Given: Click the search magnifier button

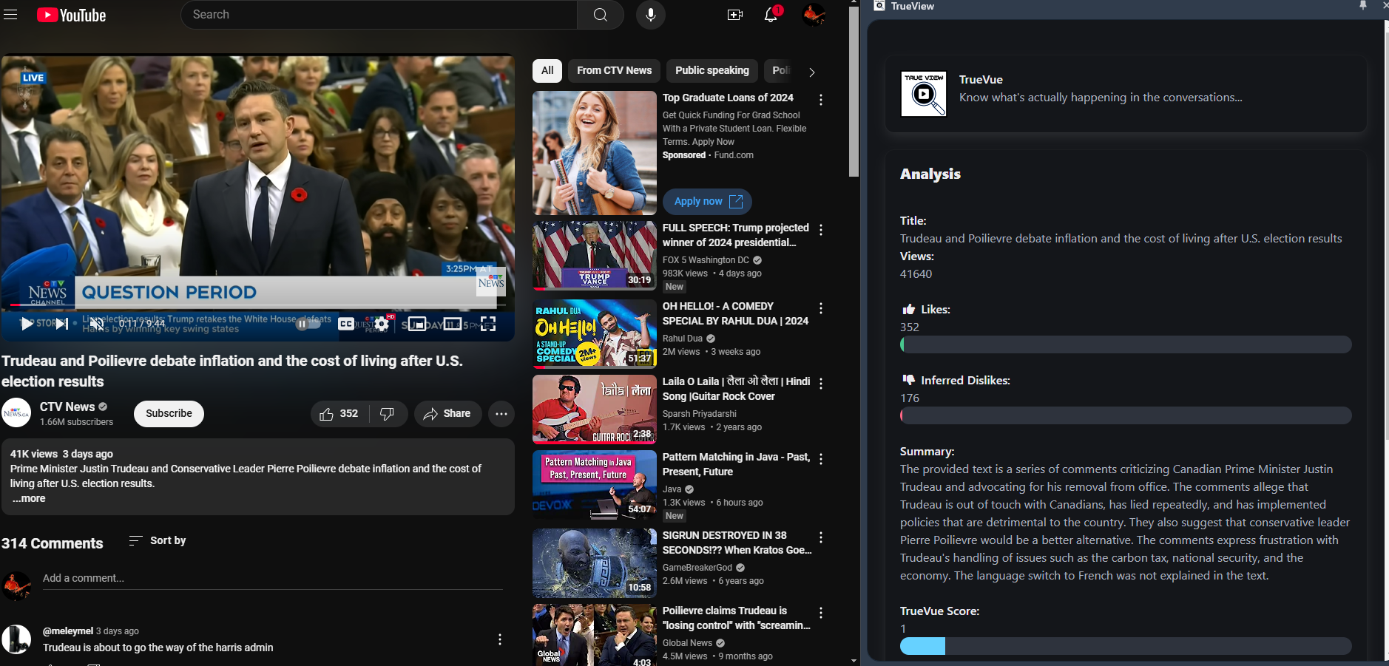Looking at the screenshot, I should 601,15.
